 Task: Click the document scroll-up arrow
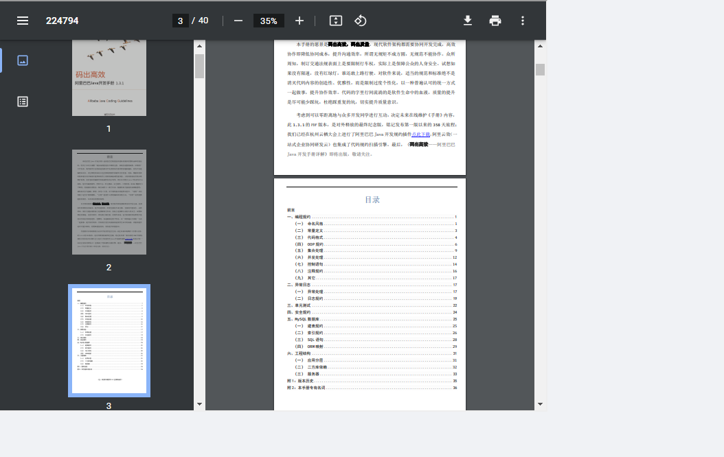coord(540,46)
